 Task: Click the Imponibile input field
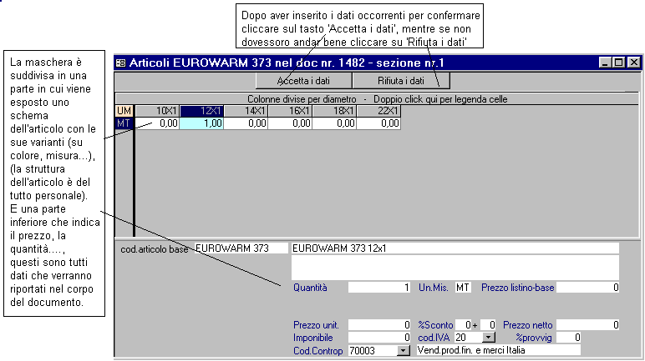tap(379, 338)
